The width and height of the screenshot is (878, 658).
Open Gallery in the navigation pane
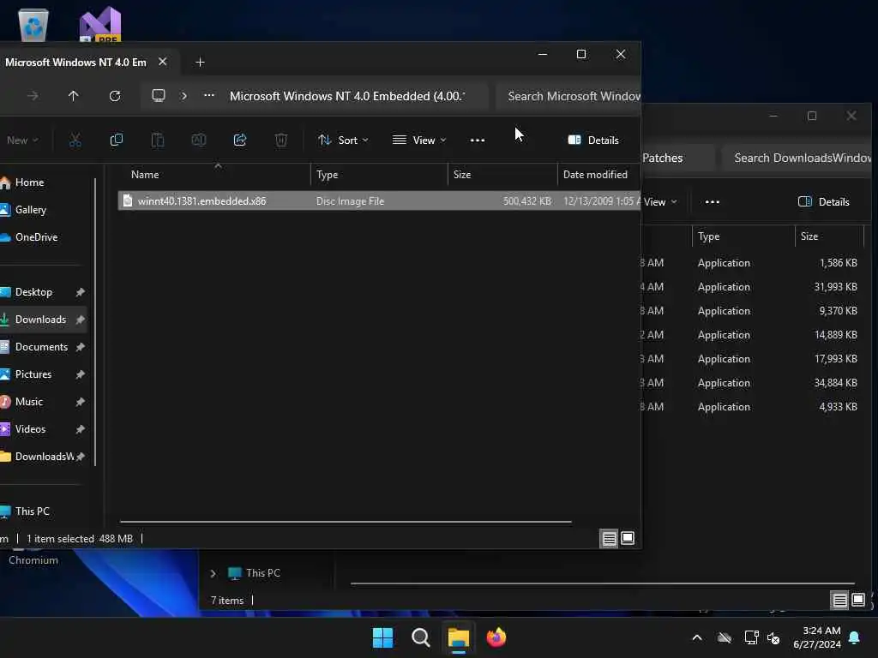pyautogui.click(x=45, y=210)
